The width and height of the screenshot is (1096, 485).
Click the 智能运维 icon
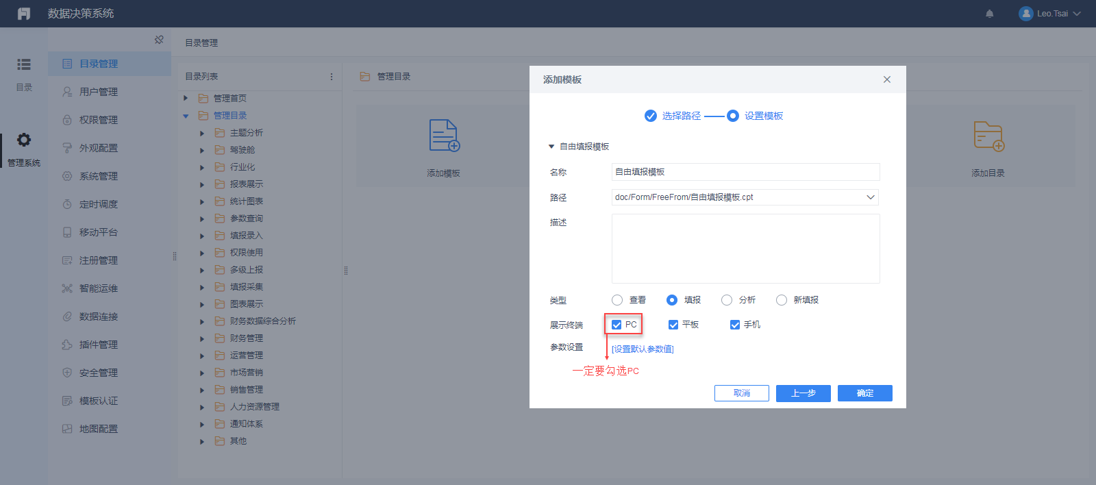tap(67, 288)
